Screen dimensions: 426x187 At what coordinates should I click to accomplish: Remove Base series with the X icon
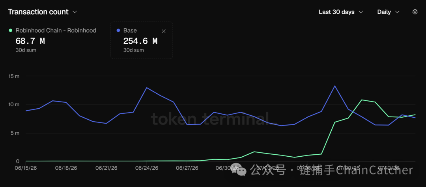point(164,31)
